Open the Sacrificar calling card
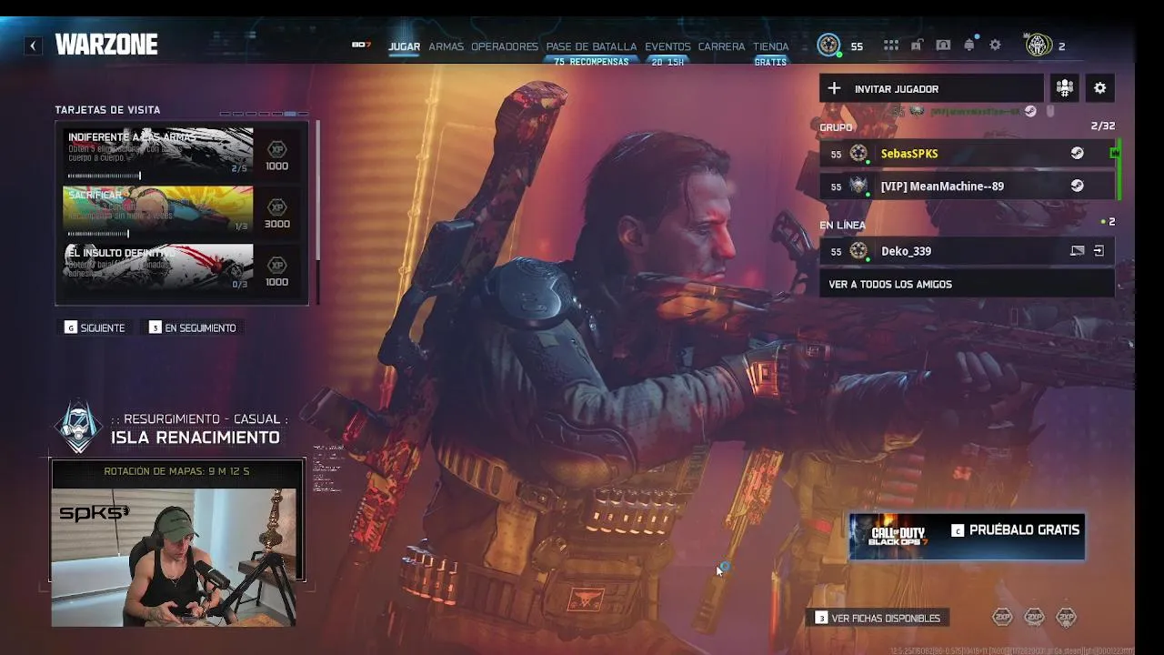 (x=157, y=210)
